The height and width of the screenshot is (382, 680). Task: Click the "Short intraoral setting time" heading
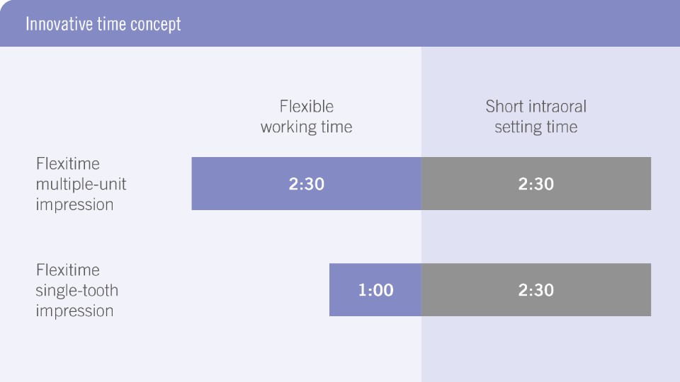pos(536,117)
